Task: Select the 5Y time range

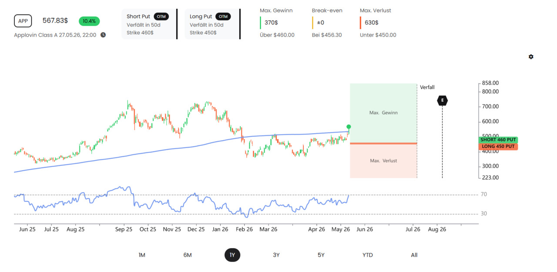Action: 321,255
